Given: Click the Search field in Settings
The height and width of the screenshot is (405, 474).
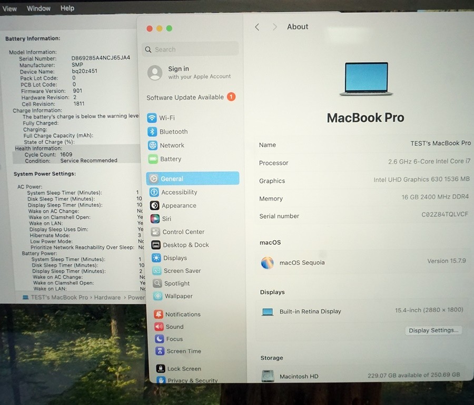Looking at the screenshot, I should 190,50.
